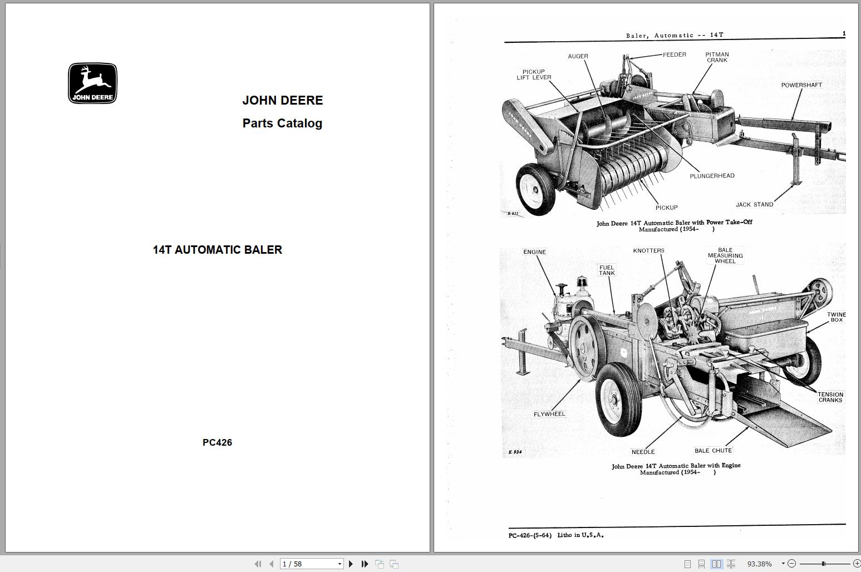Go to the previous page arrow

click(272, 564)
